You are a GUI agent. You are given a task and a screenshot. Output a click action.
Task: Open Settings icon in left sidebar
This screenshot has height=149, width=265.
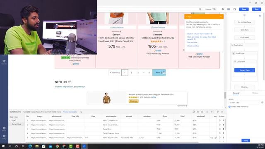[4, 137]
